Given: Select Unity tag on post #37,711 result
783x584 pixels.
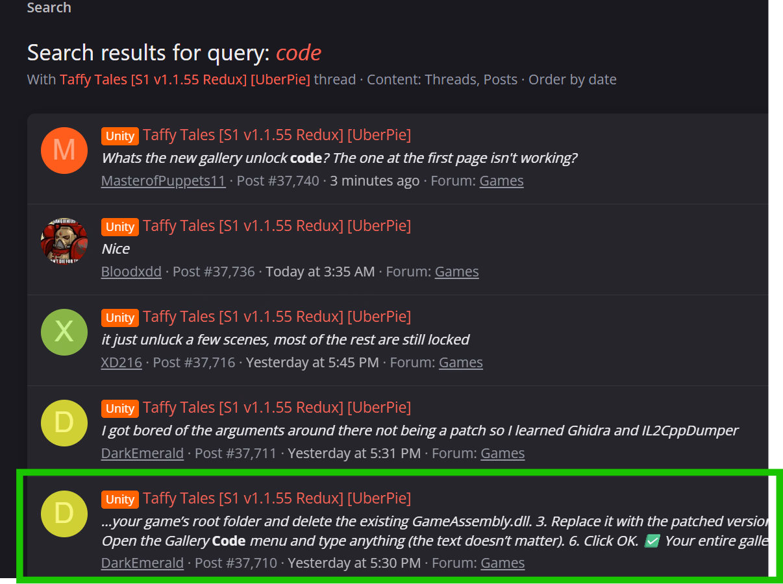Looking at the screenshot, I should coord(119,408).
